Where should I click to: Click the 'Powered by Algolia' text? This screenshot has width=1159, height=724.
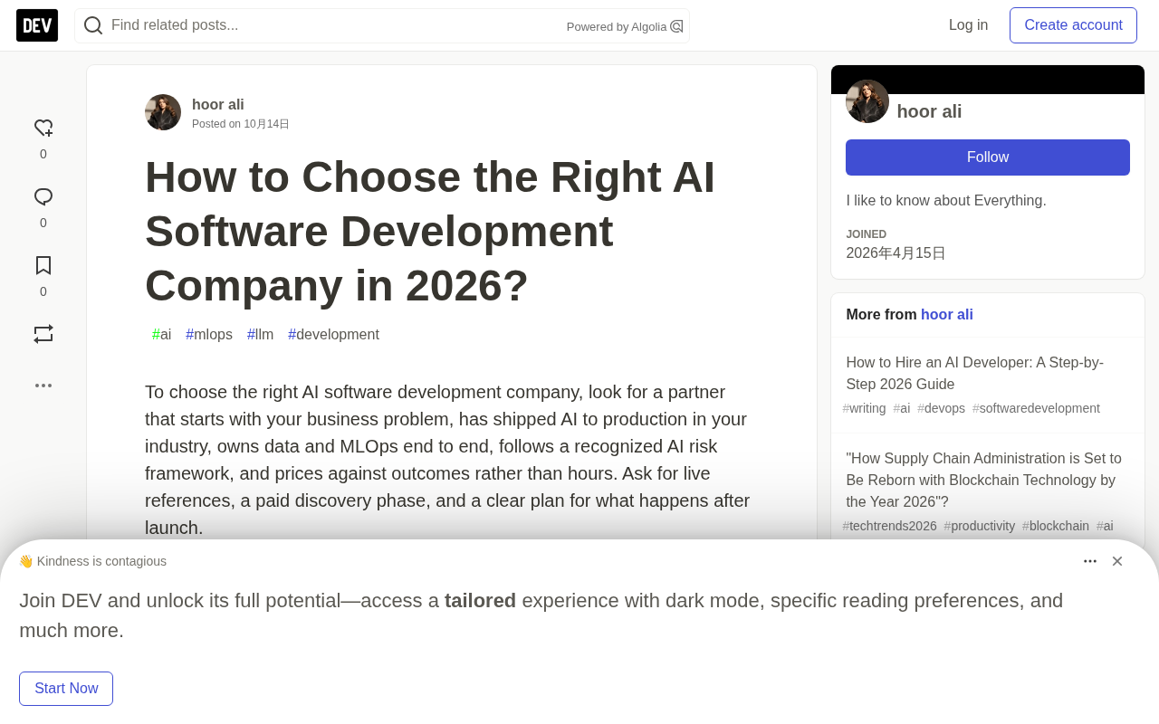point(617,27)
